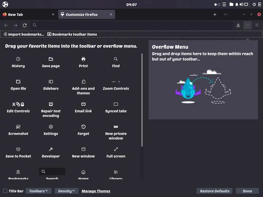Screen dimensions: 263x197
Task: Click the Save page icon
Action: (51, 59)
